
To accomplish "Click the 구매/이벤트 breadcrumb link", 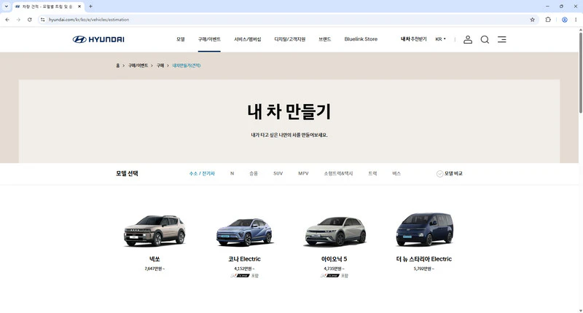I will point(138,66).
